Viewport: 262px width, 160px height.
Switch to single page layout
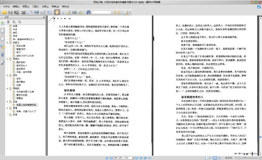tap(207, 158)
